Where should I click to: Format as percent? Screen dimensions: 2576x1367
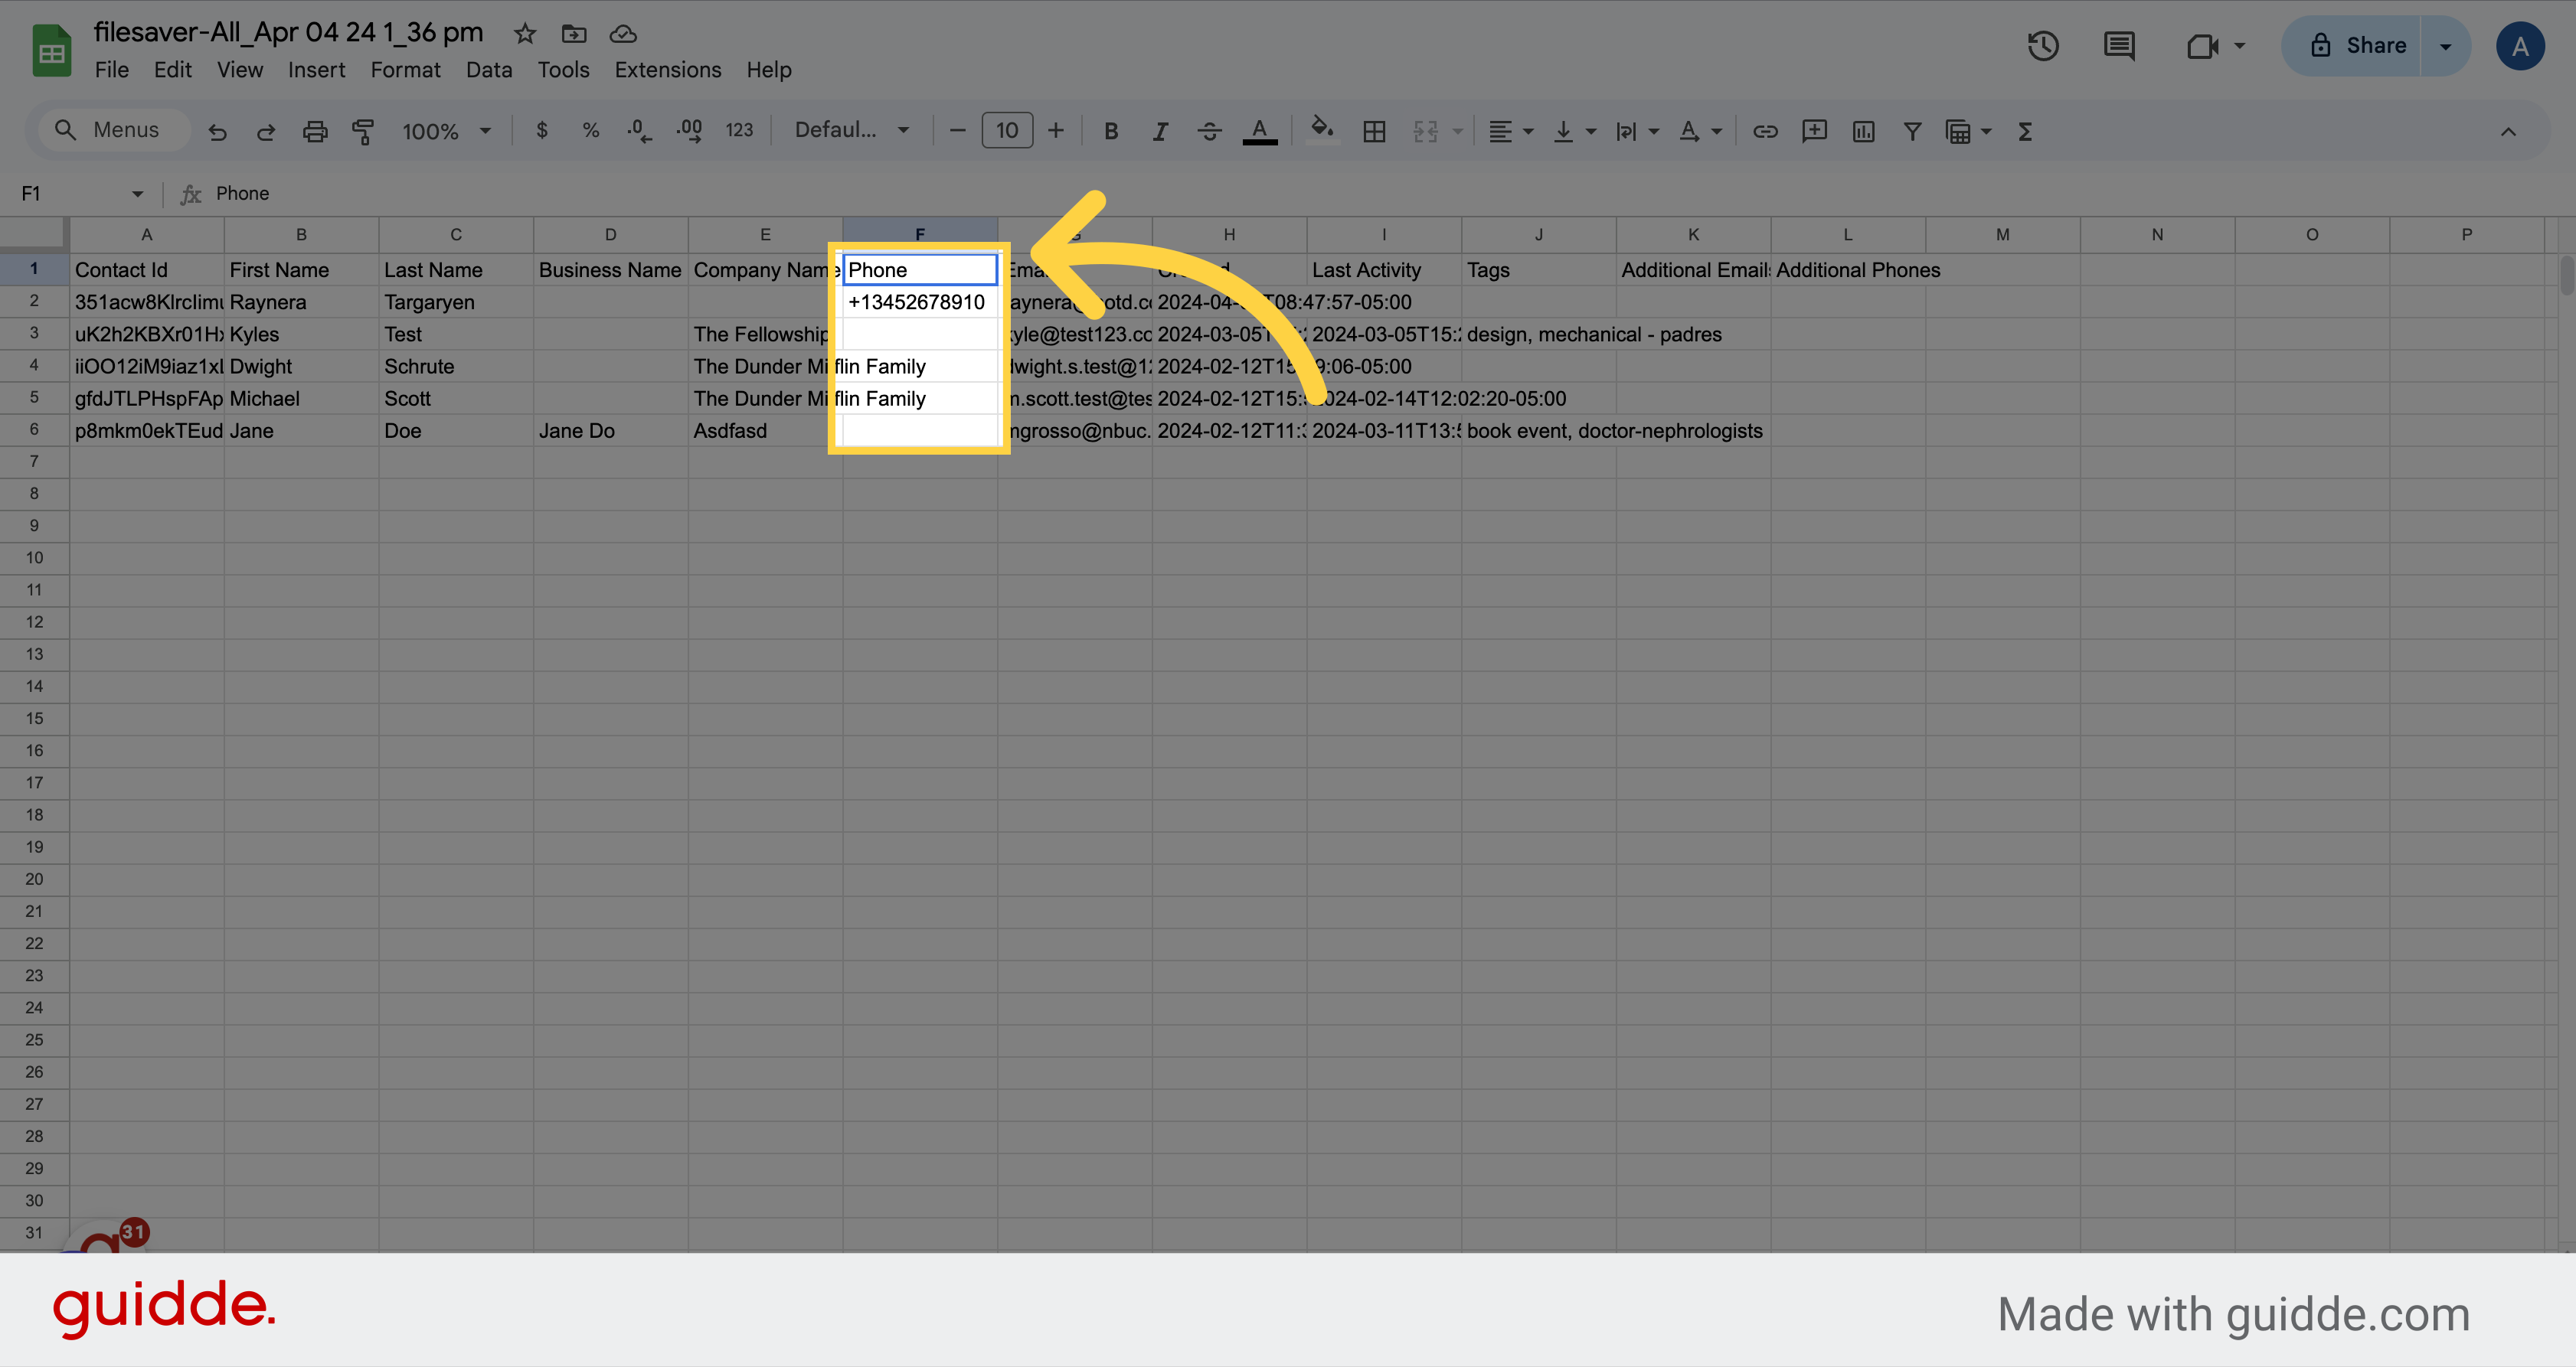pyautogui.click(x=591, y=131)
